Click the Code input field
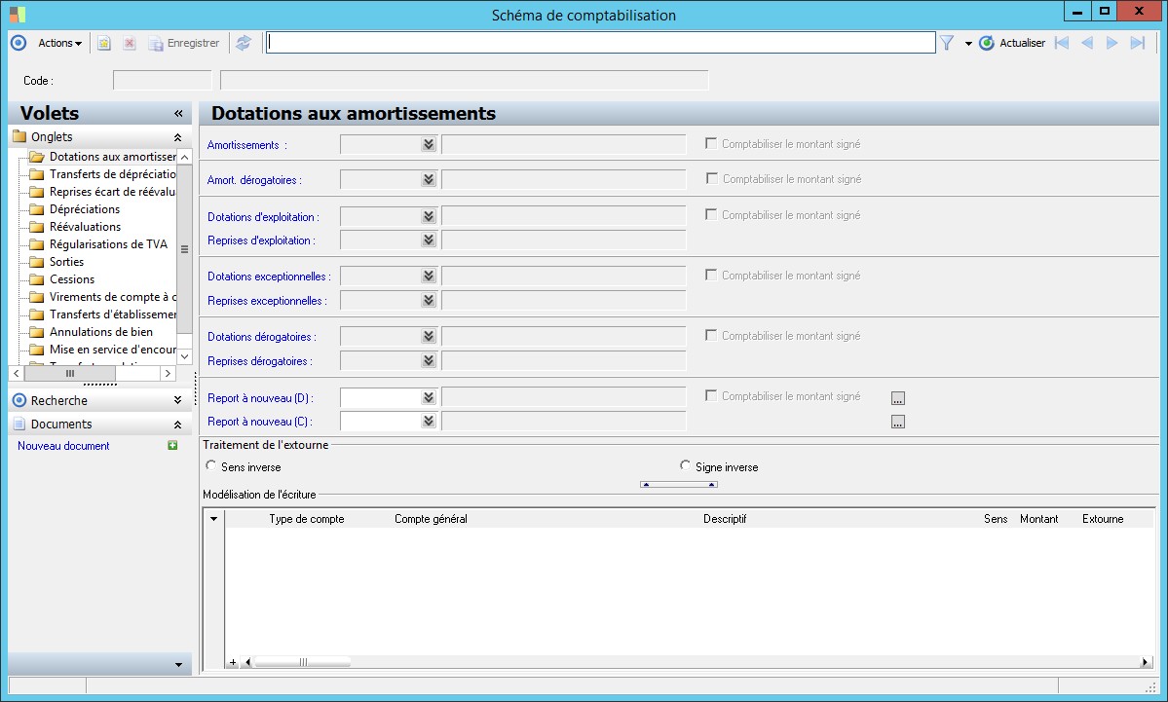This screenshot has height=702, width=1168. tap(163, 81)
